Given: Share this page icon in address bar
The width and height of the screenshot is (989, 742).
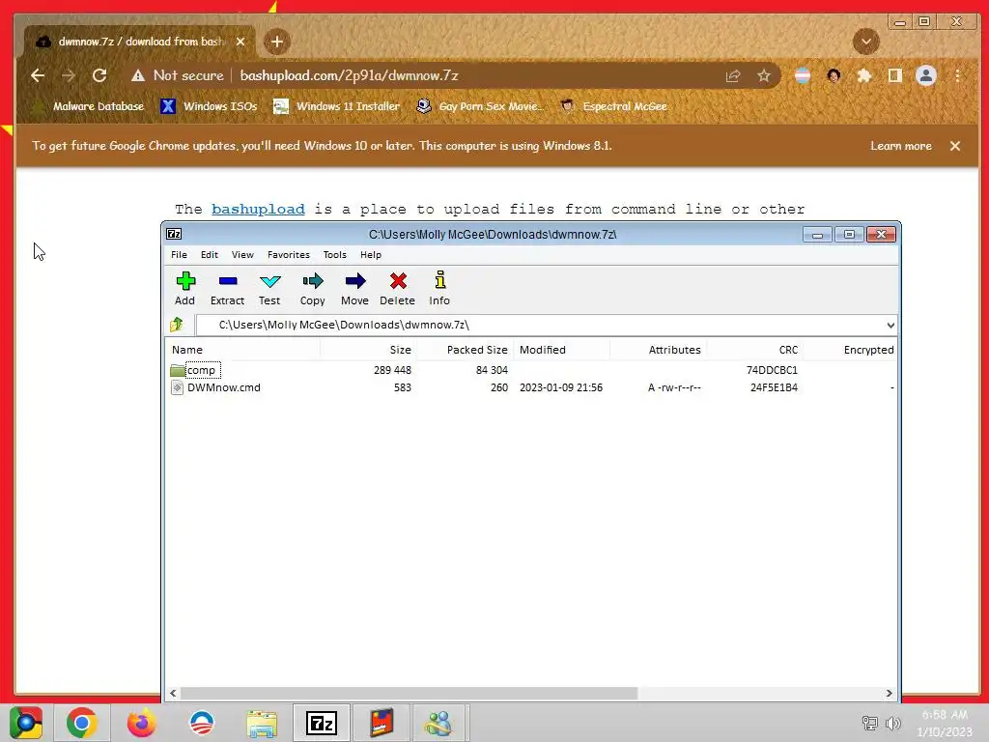Looking at the screenshot, I should coord(733,75).
